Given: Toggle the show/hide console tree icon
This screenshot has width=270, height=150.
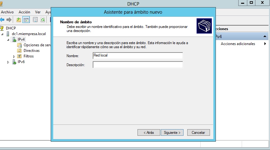Looking at the screenshot, I should [26, 20].
